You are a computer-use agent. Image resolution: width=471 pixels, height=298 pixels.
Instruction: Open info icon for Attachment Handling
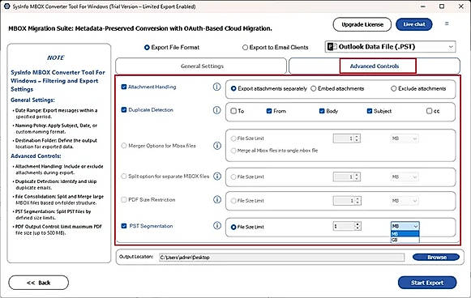pyautogui.click(x=216, y=87)
